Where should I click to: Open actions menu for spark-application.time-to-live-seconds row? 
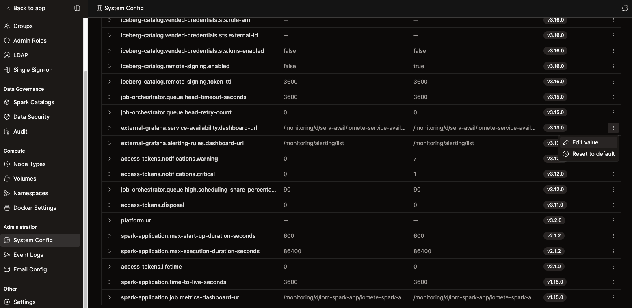[613, 282]
